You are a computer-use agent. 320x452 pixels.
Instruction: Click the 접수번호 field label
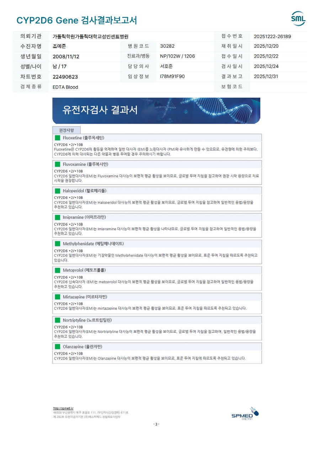[232, 36]
